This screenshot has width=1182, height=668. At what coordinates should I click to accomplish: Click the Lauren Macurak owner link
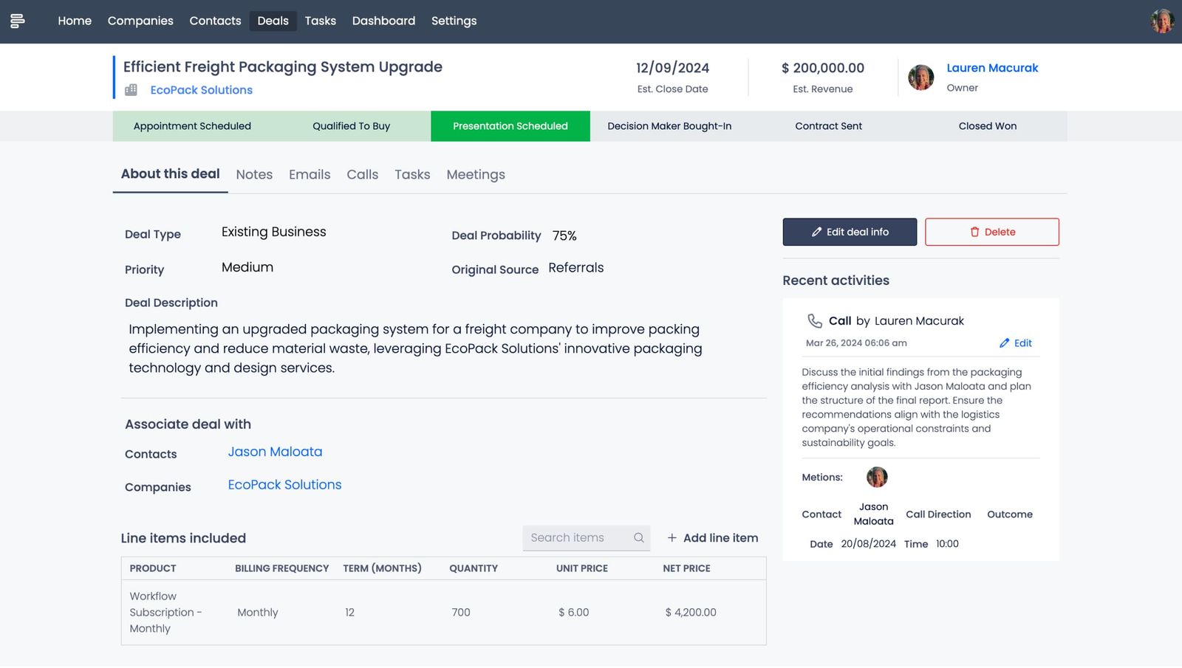[992, 67]
